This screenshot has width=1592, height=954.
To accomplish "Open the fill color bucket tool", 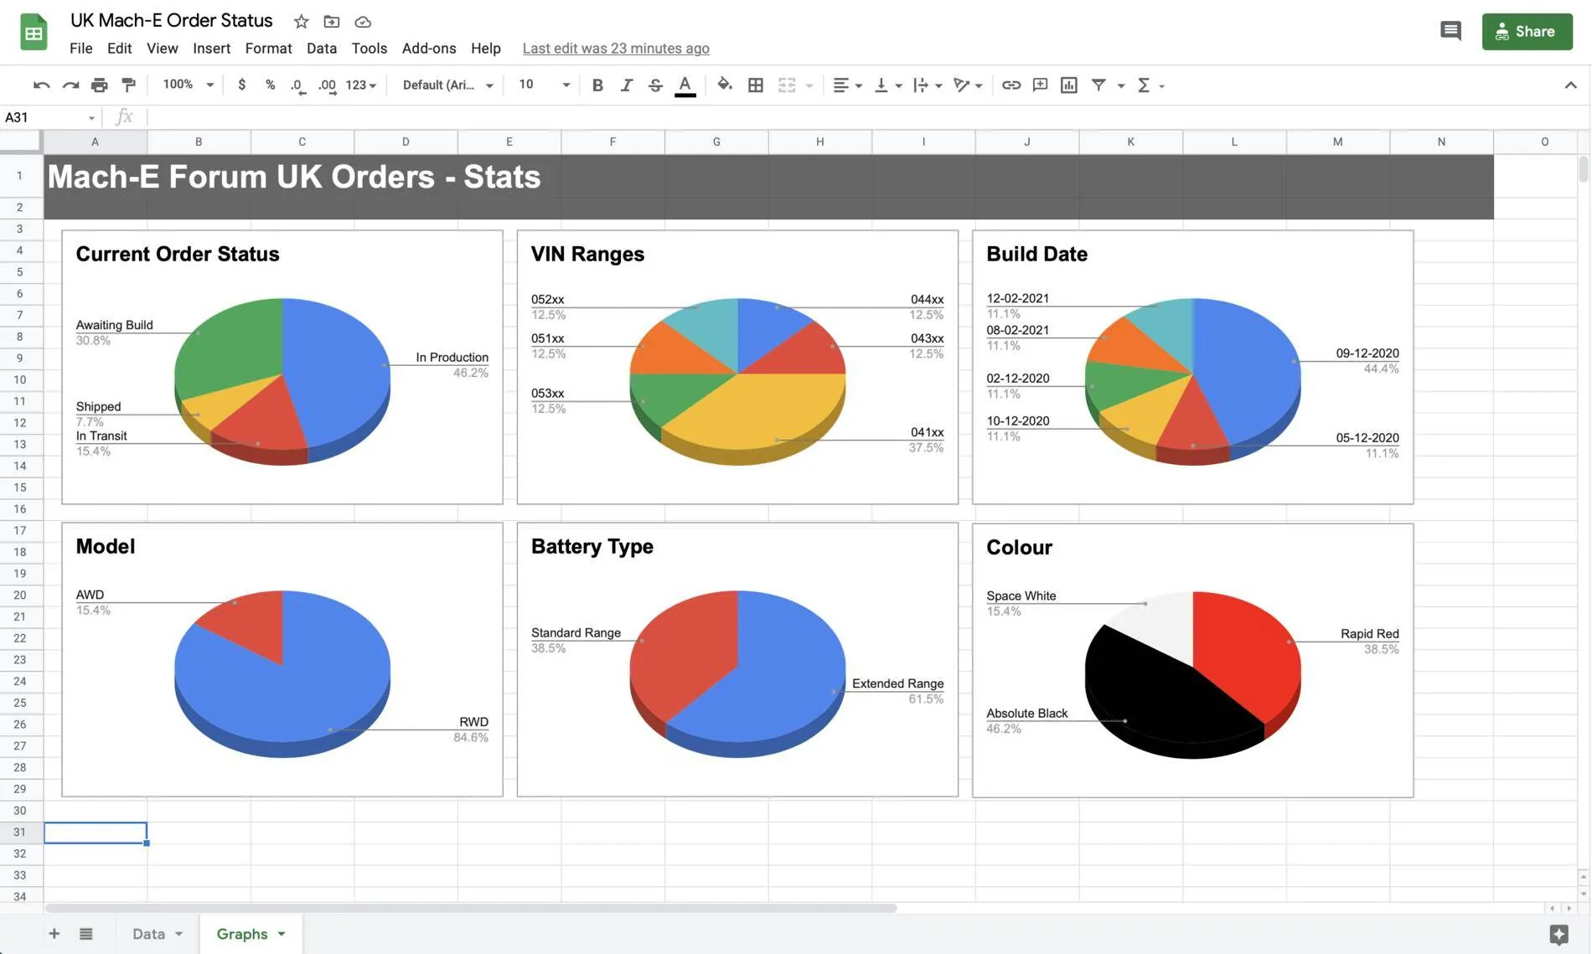I will coord(725,85).
